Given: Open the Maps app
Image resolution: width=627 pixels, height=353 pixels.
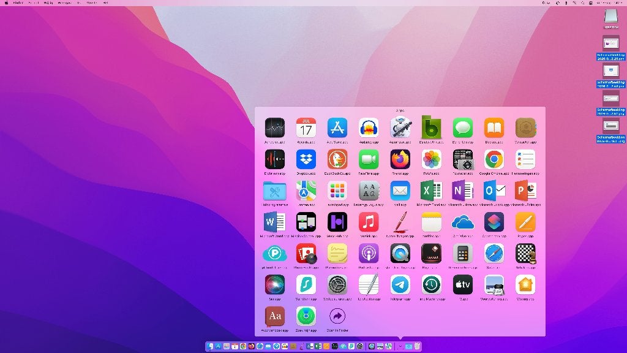Looking at the screenshot, I should coord(306,191).
